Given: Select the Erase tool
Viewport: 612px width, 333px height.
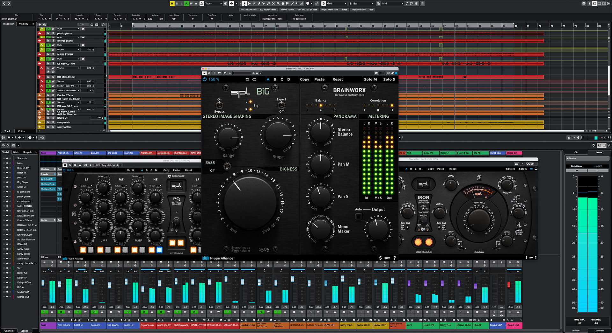Looking at the screenshot, I should [x=259, y=3].
